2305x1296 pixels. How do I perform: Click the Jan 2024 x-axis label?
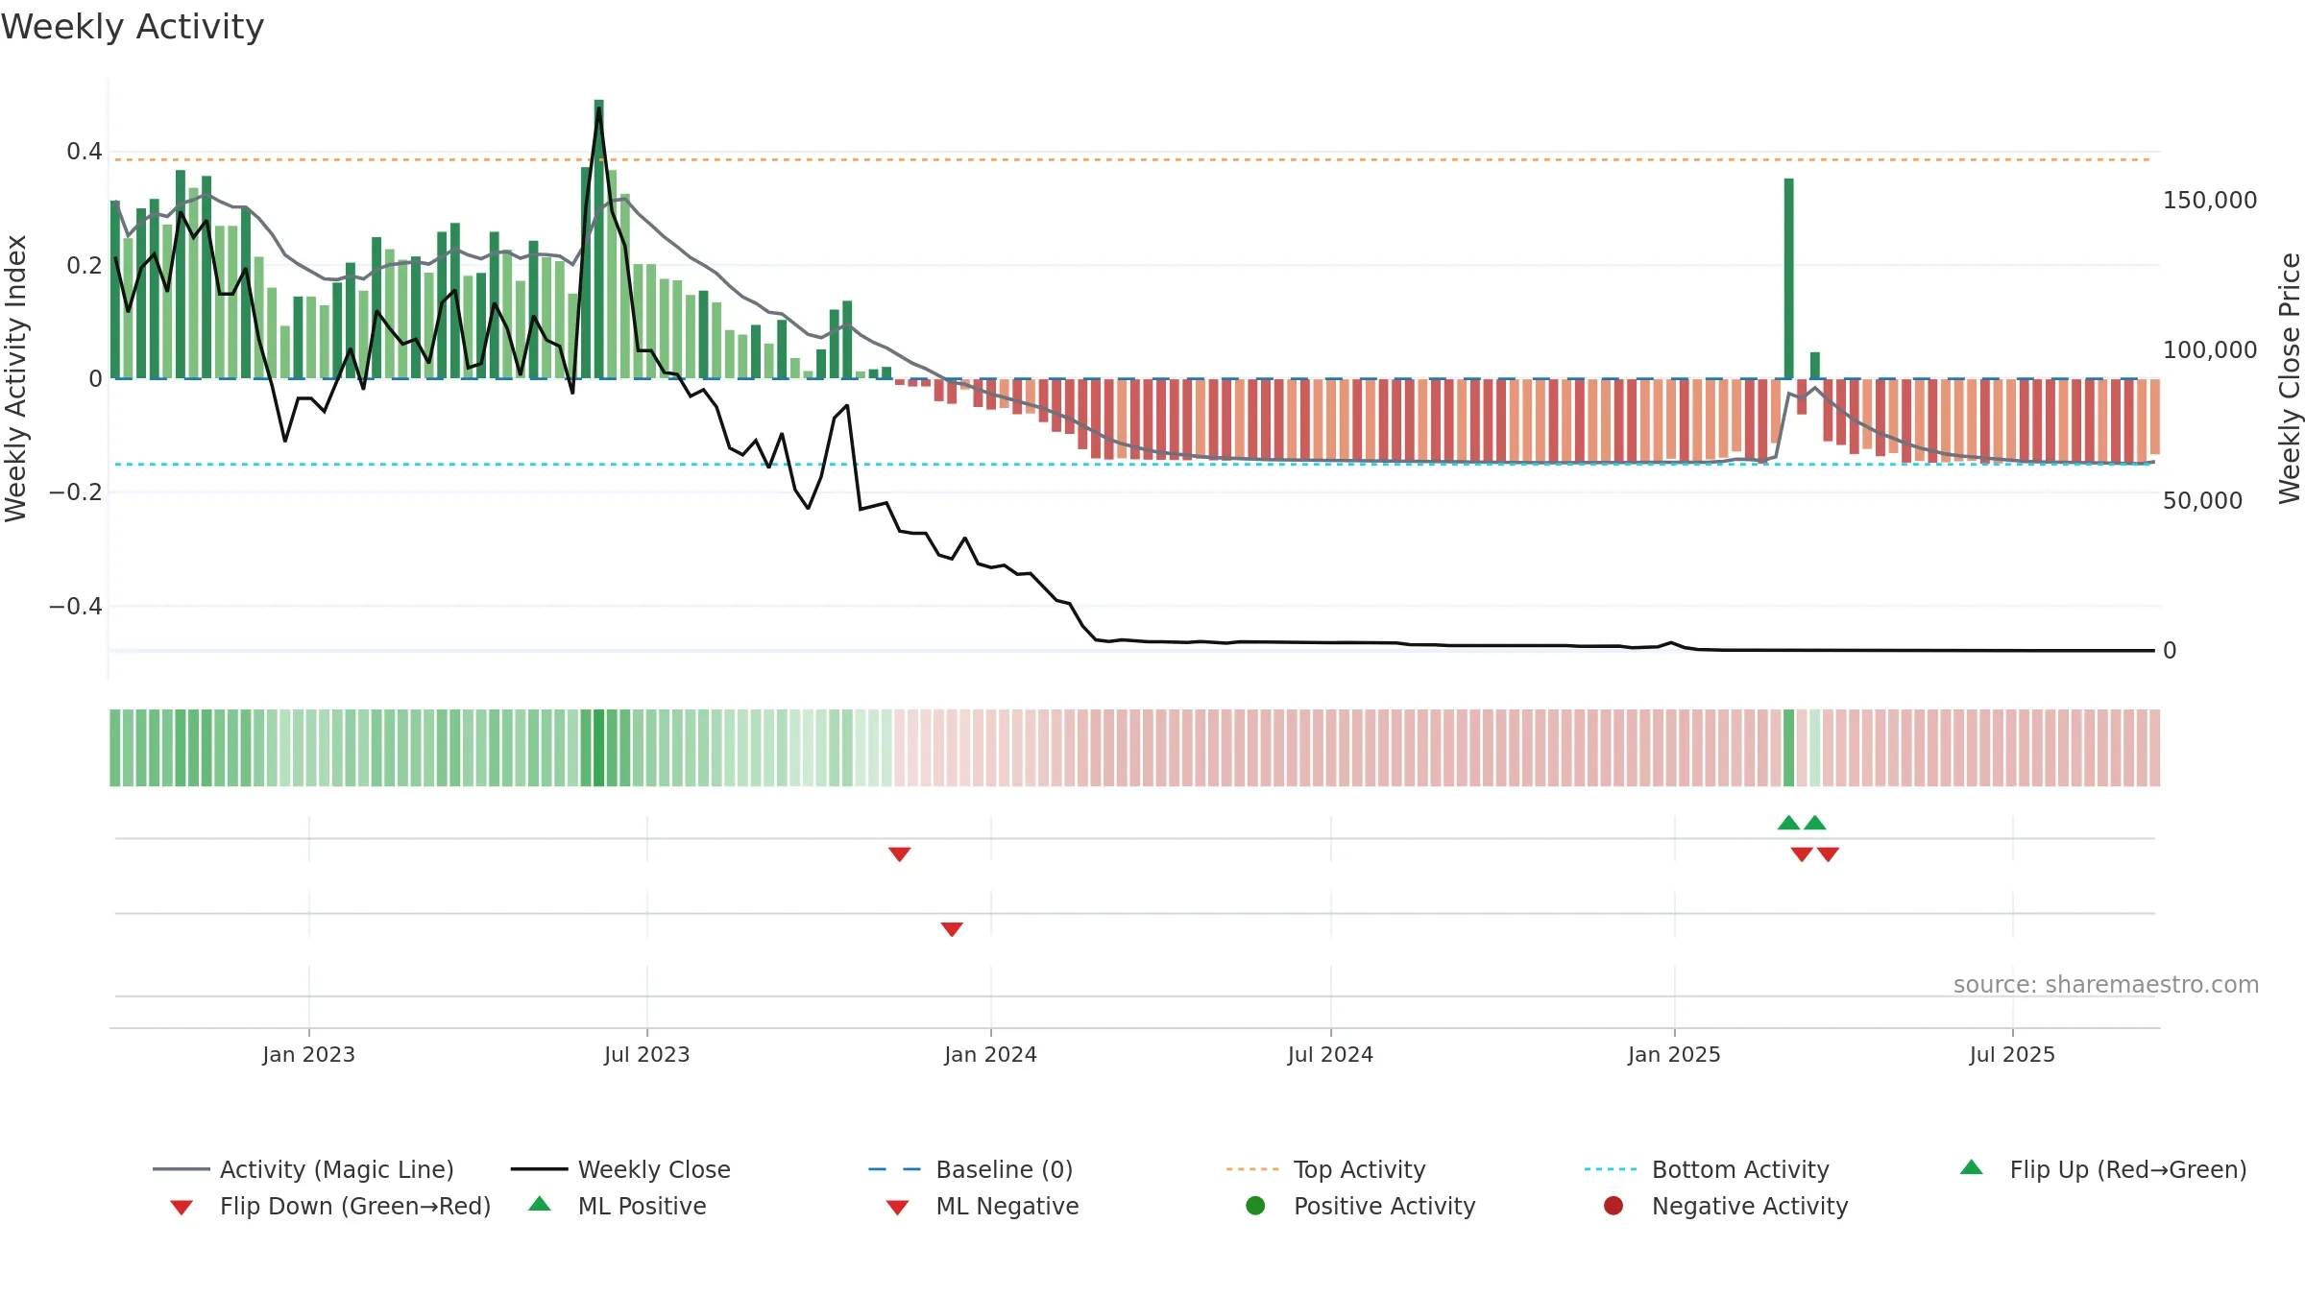990,1054
